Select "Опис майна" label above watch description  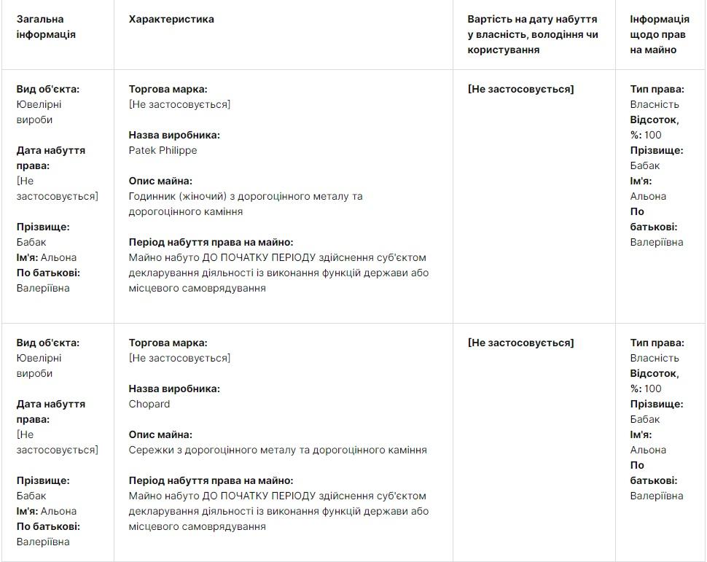point(160,181)
